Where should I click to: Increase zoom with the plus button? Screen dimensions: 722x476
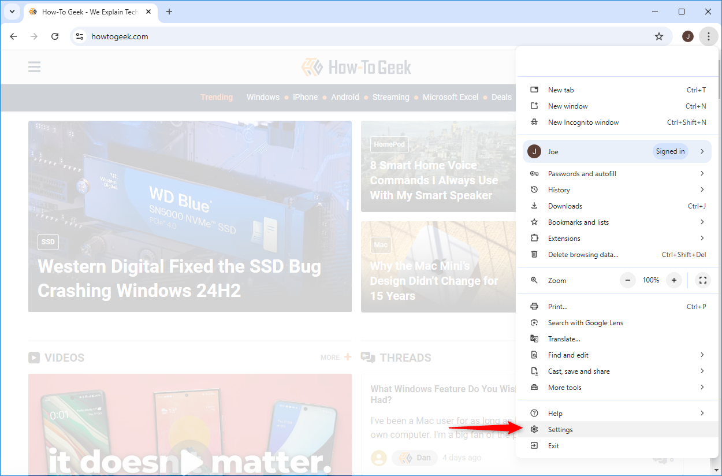pyautogui.click(x=673, y=280)
